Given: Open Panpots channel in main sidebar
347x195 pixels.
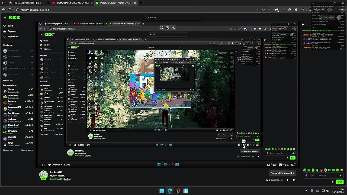Looking at the screenshot, I should 18,102.
